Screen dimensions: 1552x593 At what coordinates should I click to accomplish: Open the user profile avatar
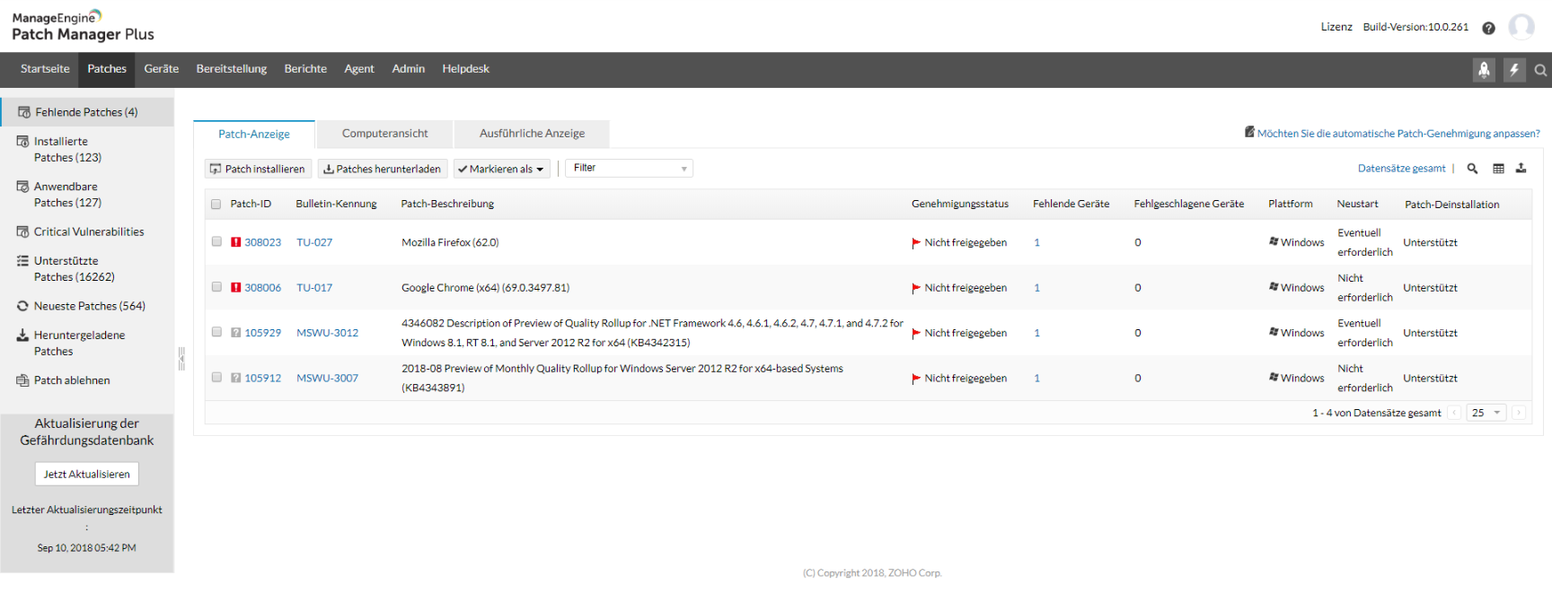[1521, 27]
